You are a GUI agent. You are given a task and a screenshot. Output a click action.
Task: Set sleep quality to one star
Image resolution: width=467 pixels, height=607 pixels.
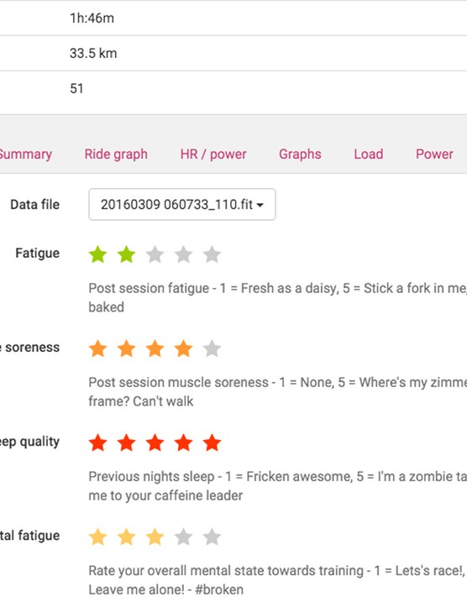coord(97,442)
